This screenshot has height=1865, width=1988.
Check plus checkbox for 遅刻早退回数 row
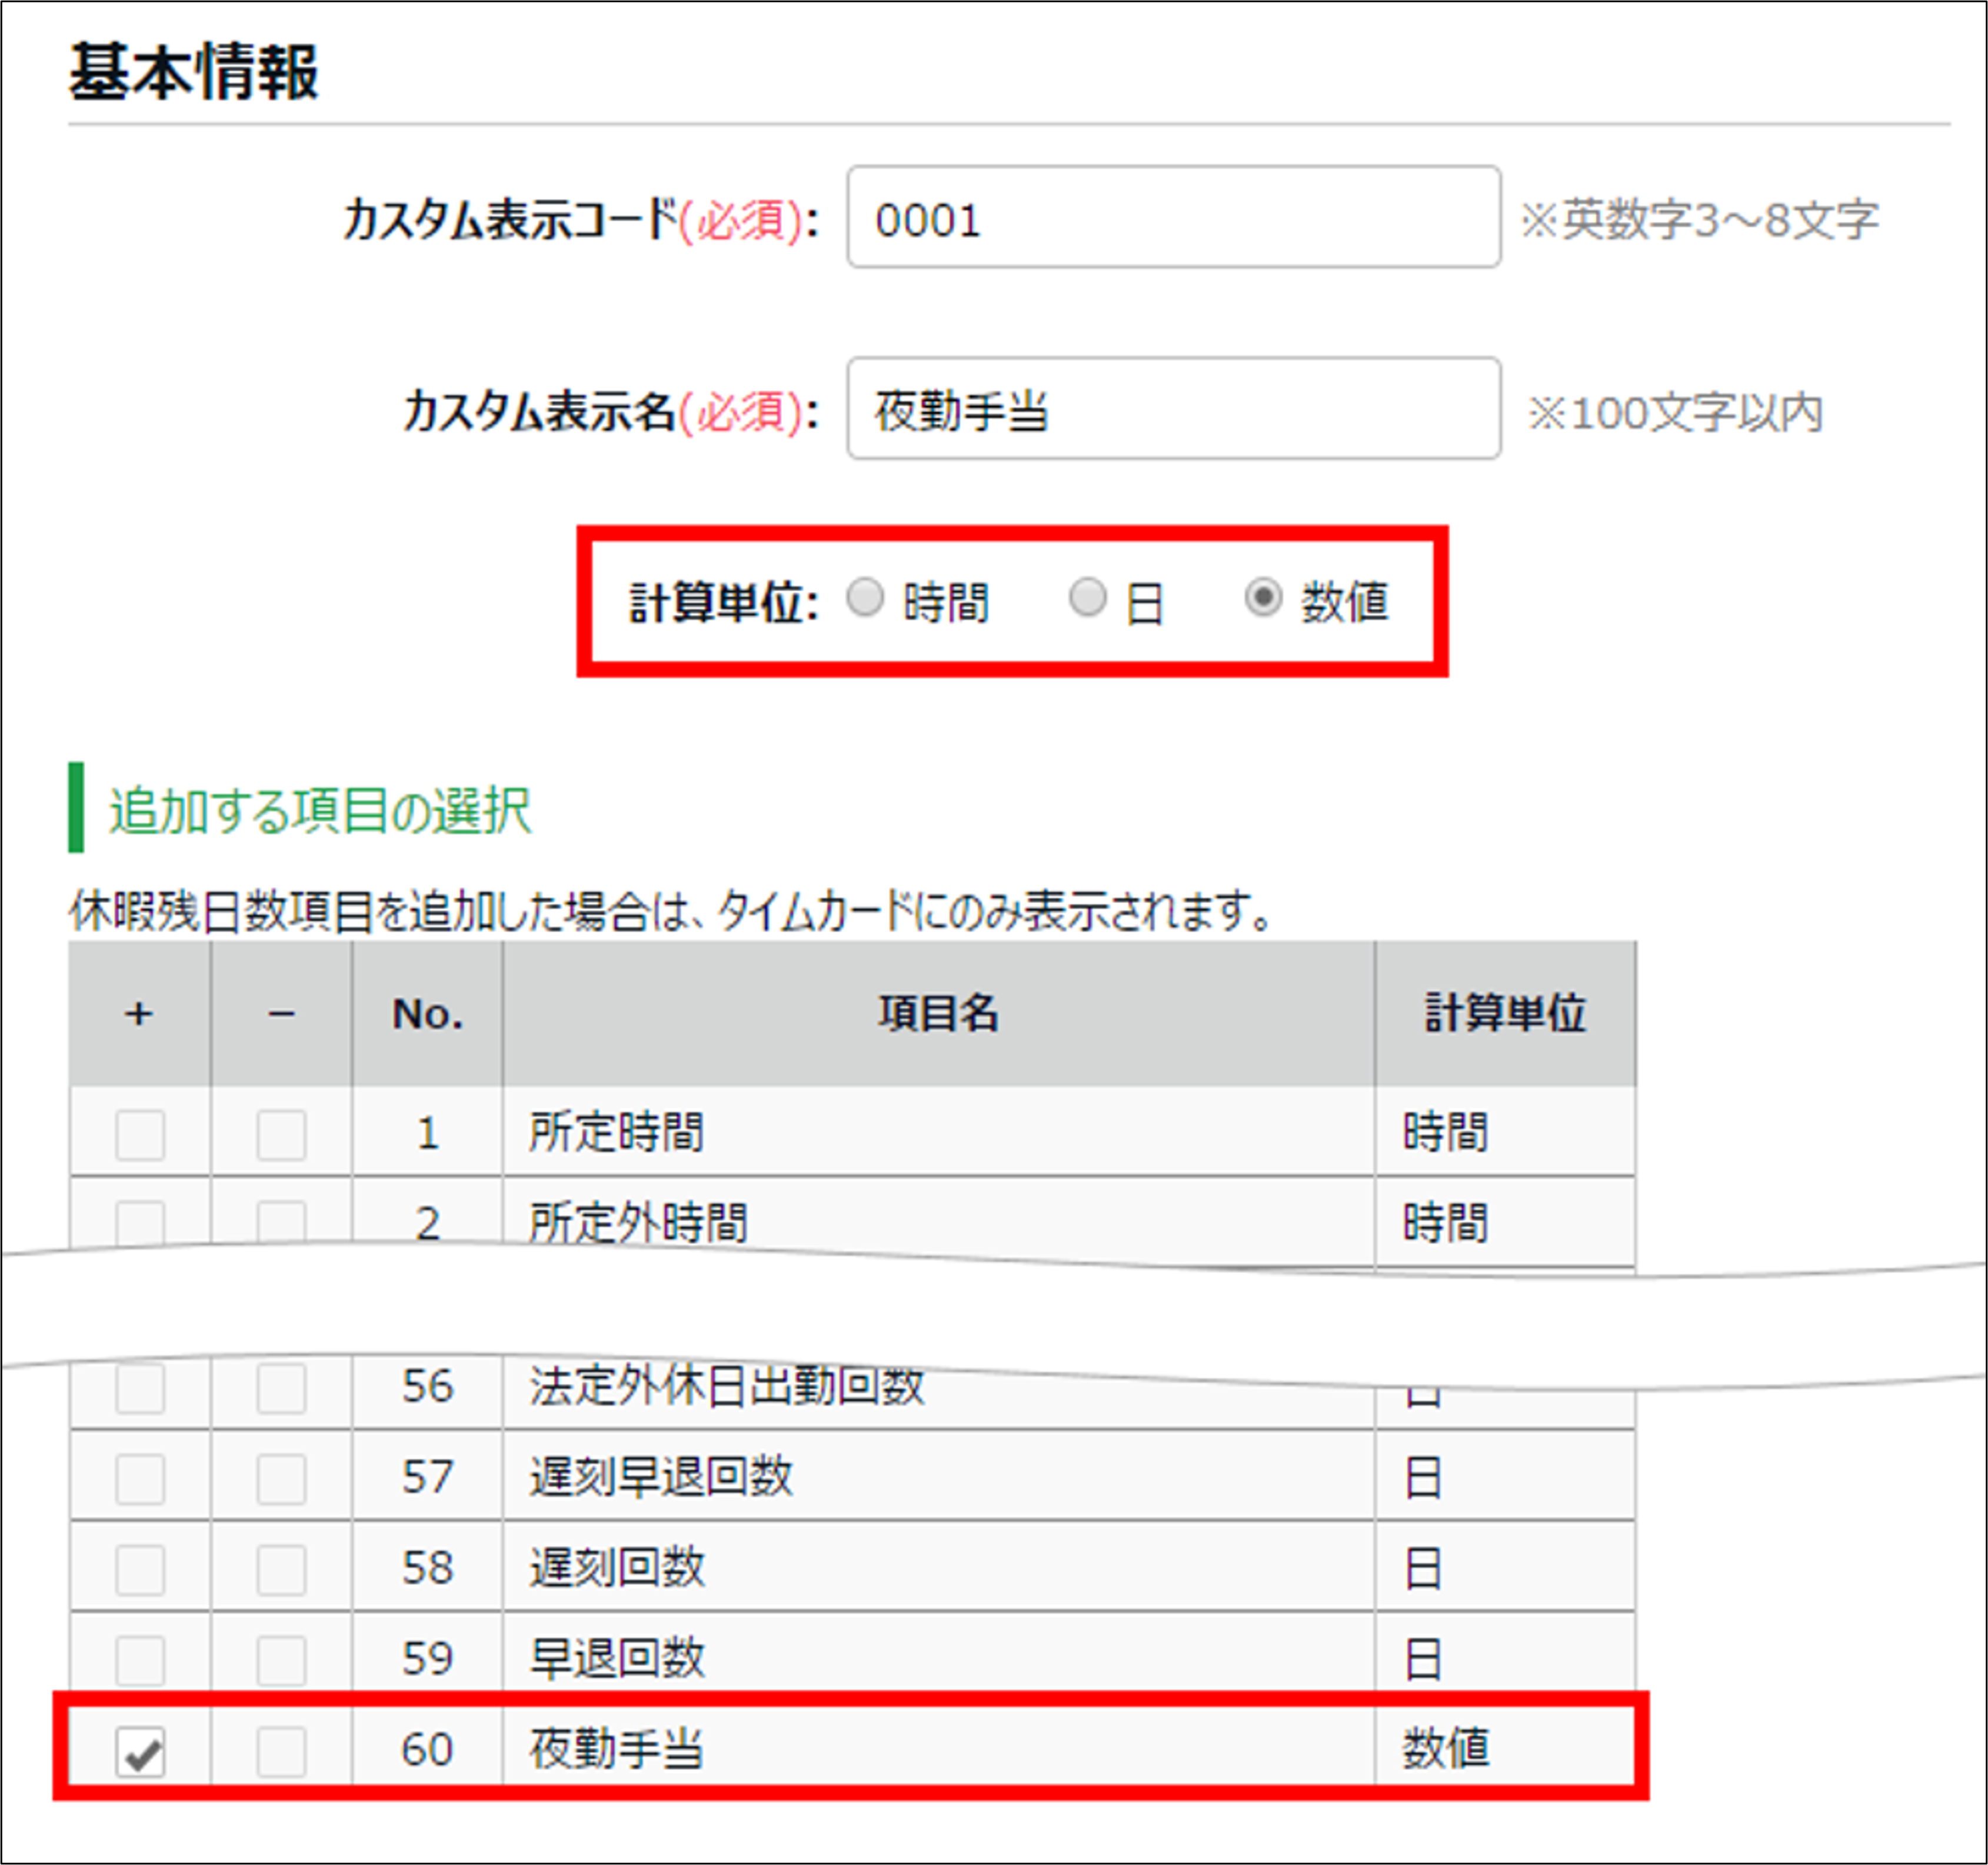[140, 1479]
